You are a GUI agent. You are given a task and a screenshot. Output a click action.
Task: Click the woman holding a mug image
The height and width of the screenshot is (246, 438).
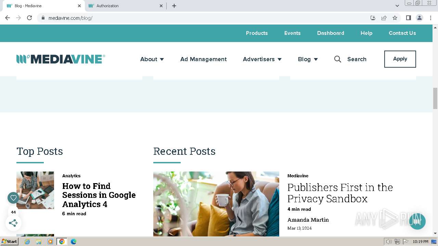click(x=216, y=204)
